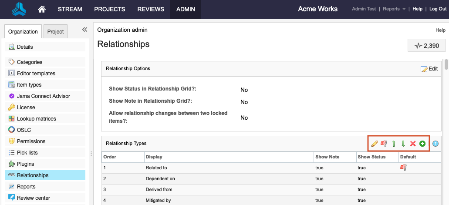Click the 2,390 activity button
Viewport: 449px width, 205px height.
[x=427, y=46]
